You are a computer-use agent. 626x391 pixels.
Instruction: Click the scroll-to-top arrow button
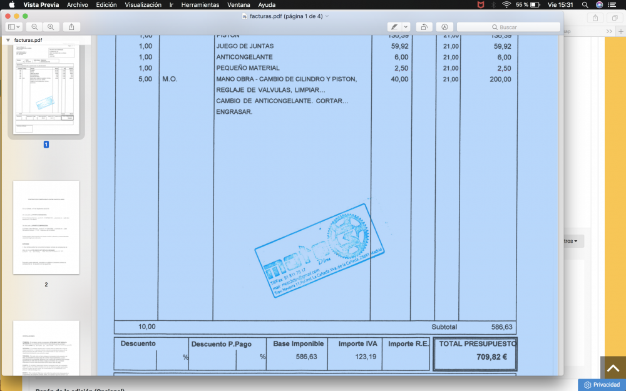pos(613,368)
